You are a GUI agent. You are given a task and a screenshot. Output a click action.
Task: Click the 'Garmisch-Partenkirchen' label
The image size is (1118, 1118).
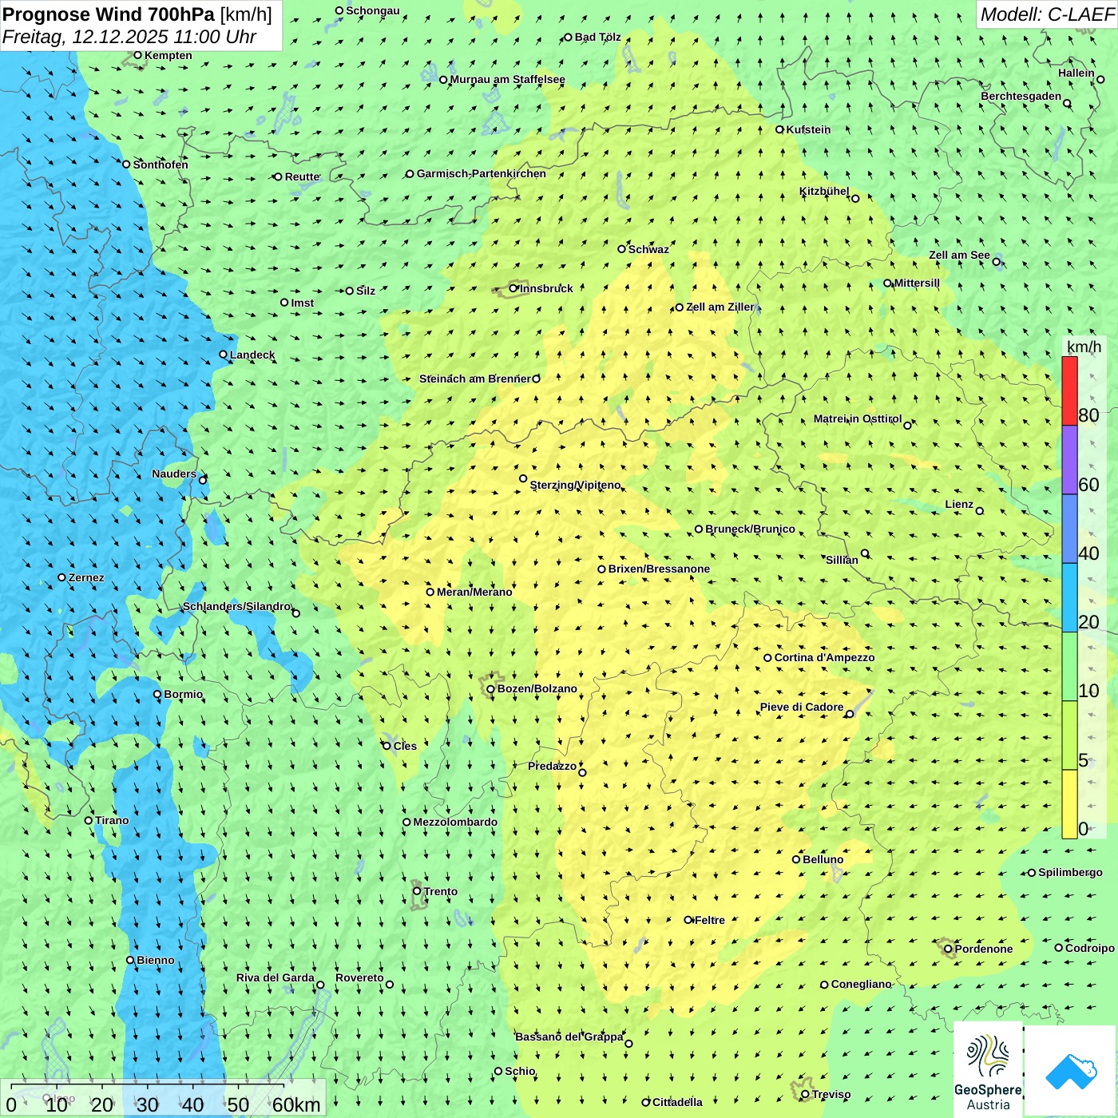(x=482, y=173)
